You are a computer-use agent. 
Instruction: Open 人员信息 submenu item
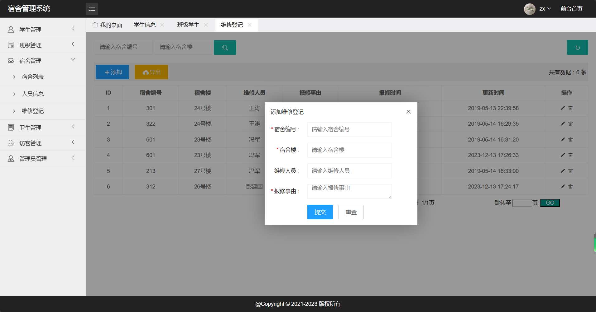[33, 94]
